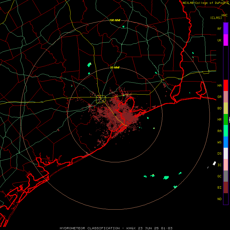Click the DS white legend swatch
The height and width of the screenshot is (230, 230).
coord(226,153)
